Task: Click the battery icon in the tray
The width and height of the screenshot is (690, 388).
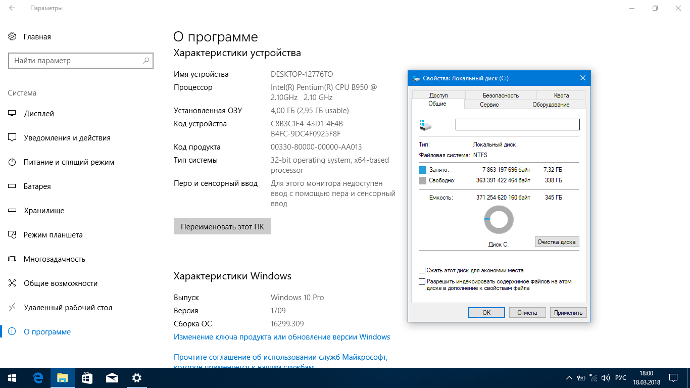Action: pyautogui.click(x=581, y=378)
